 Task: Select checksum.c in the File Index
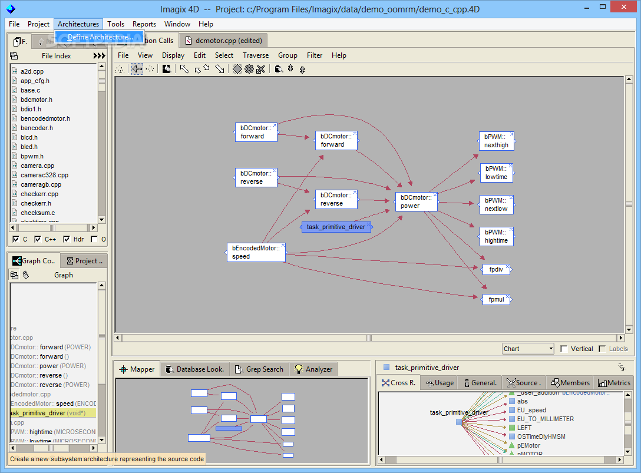pos(38,213)
